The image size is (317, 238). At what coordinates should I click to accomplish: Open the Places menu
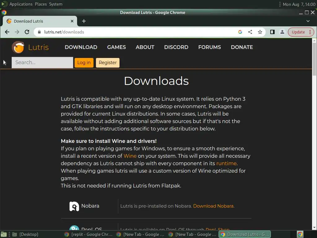click(x=41, y=4)
